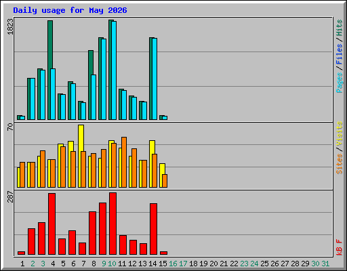Click the 287 bottom chart axis value
This screenshot has height=271, width=347.
[x=10, y=196]
